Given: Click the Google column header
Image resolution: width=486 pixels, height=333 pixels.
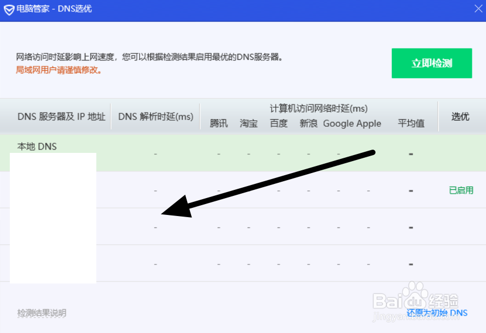Looking at the screenshot, I should click(339, 124).
